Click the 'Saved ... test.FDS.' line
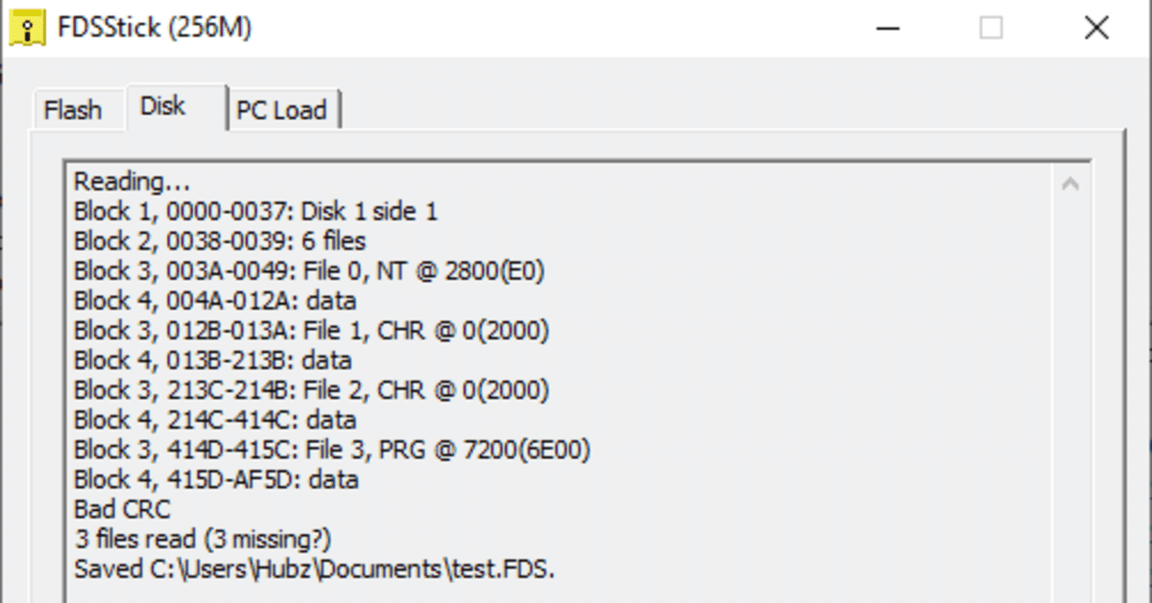This screenshot has width=1152, height=603. pos(315,568)
